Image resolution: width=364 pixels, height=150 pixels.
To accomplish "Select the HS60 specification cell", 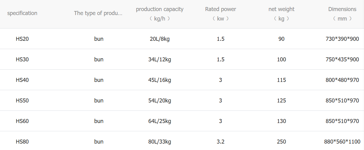I will pyautogui.click(x=22, y=121).
